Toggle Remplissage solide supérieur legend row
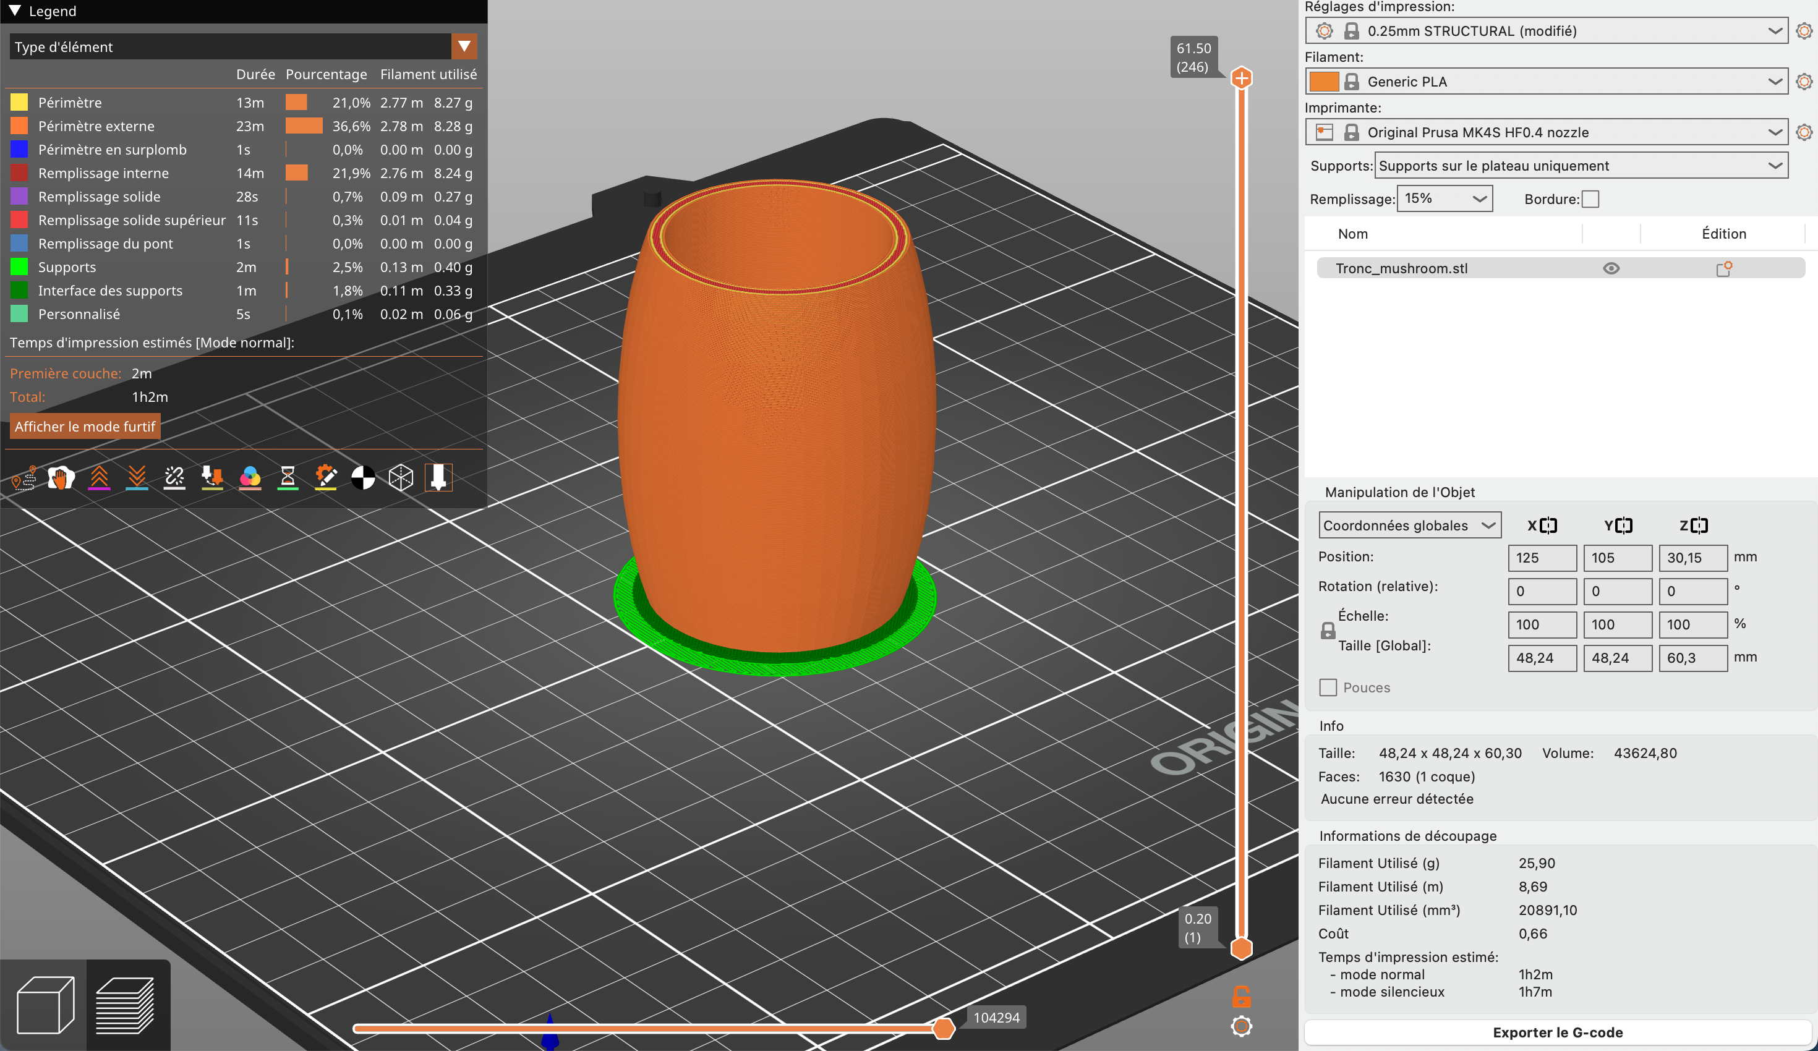Screen dimensions: 1818x1051 point(242,220)
